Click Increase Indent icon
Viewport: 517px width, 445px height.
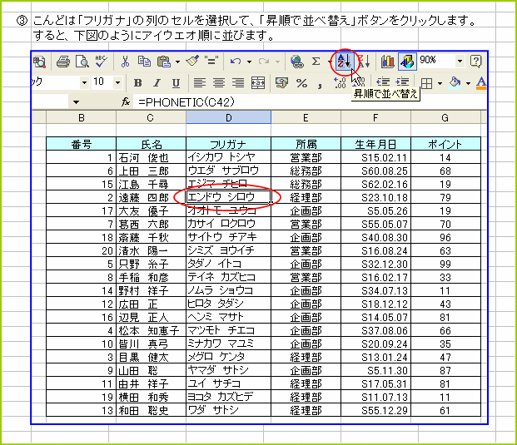click(403, 82)
